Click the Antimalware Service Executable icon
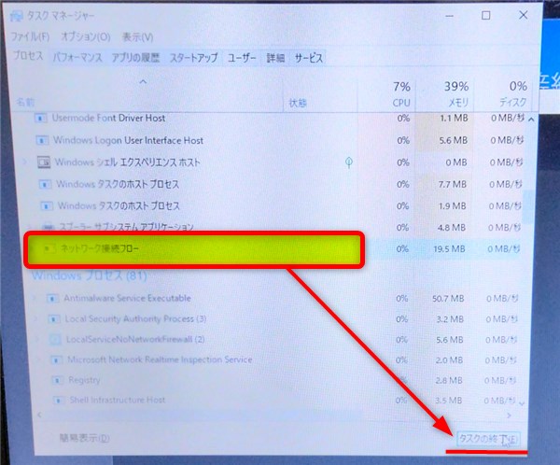This screenshot has width=560, height=465. 52,298
